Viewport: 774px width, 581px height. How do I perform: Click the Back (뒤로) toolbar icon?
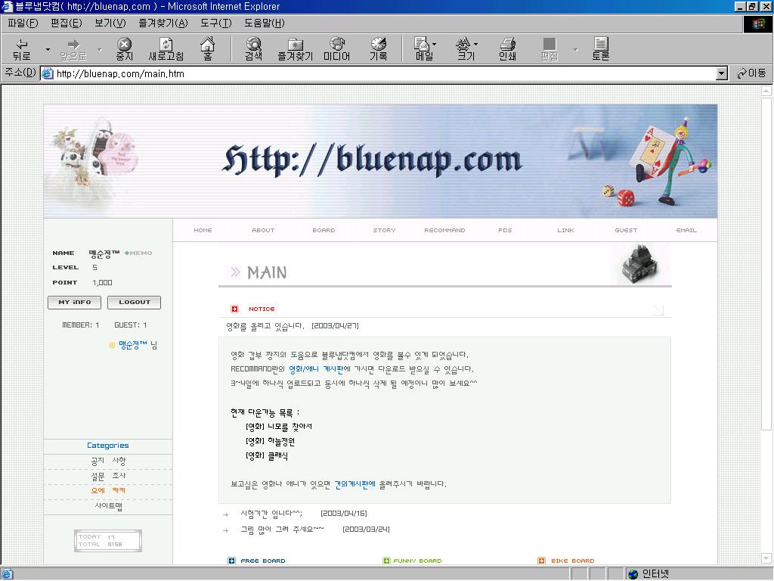[22, 49]
